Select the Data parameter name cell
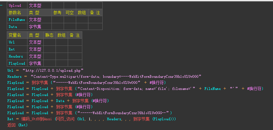Screen dimensions: 273x130 coord(17,27)
